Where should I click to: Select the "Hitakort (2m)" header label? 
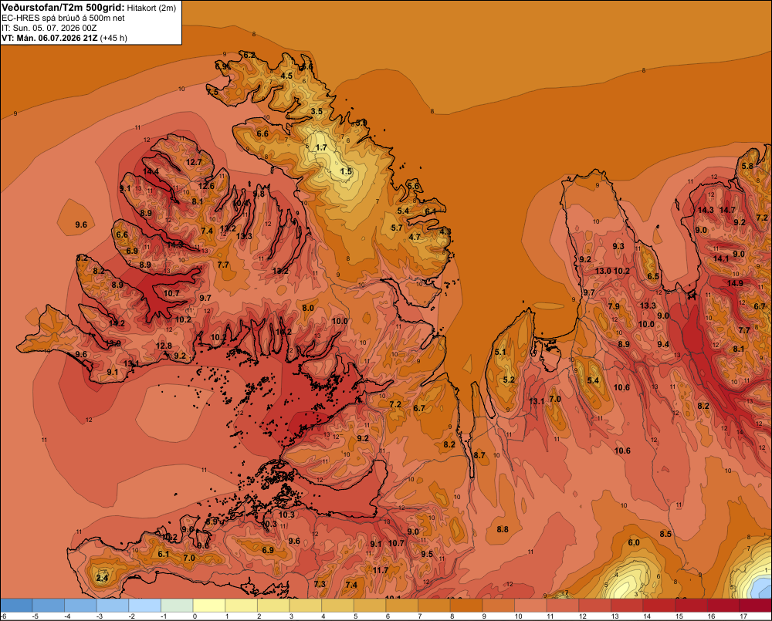click(x=151, y=8)
